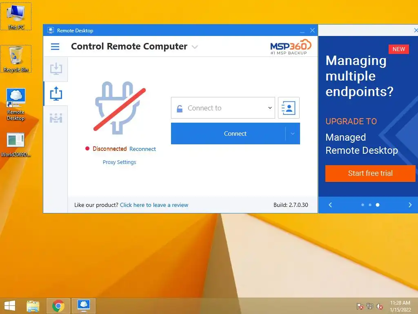The width and height of the screenshot is (418, 314).
Task: Select the meeting group sidebar icon
Action: (56, 118)
